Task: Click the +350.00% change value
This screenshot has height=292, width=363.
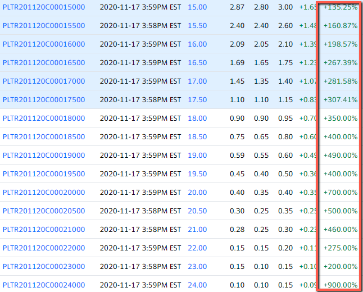Action: click(x=341, y=118)
